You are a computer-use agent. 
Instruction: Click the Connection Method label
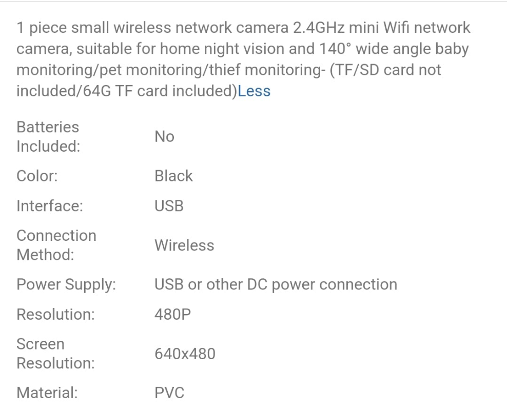point(56,245)
